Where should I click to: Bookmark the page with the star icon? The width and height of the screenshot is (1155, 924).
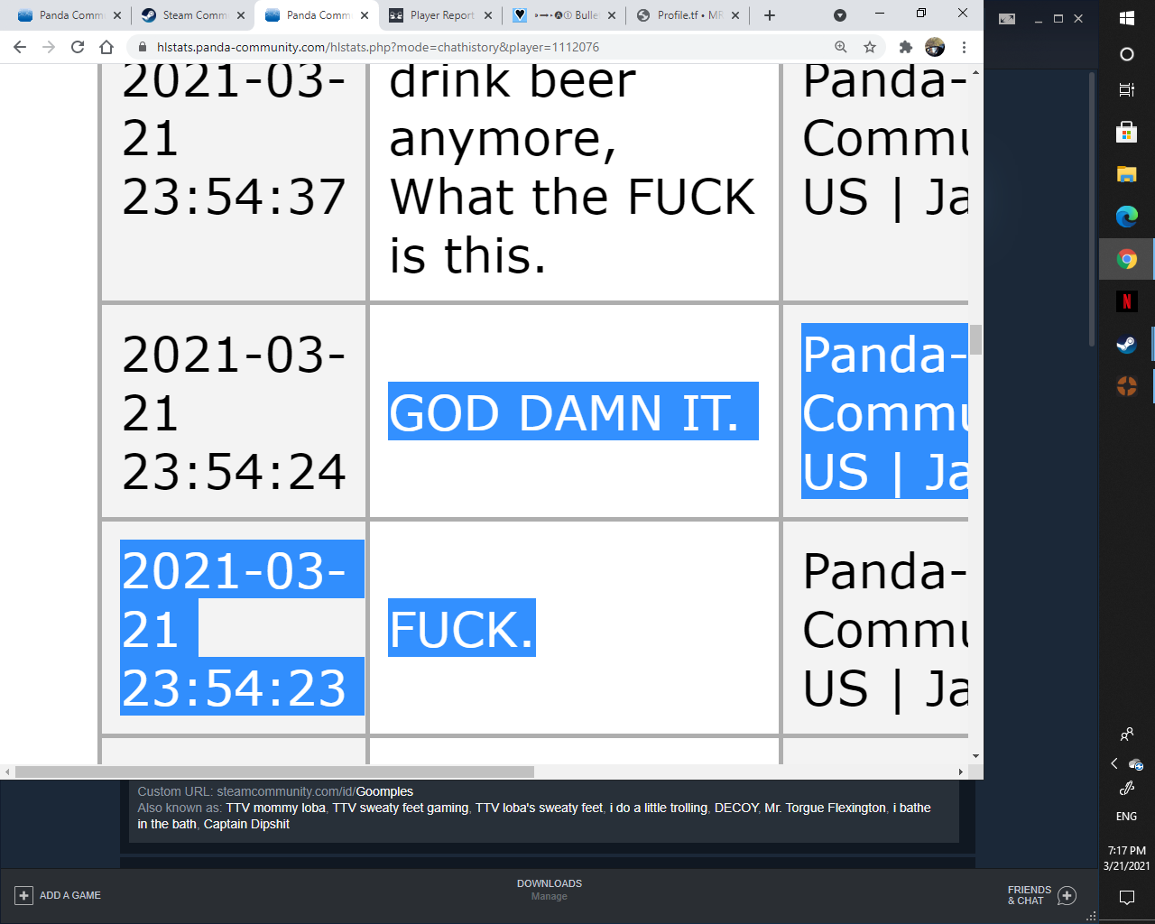[869, 46]
